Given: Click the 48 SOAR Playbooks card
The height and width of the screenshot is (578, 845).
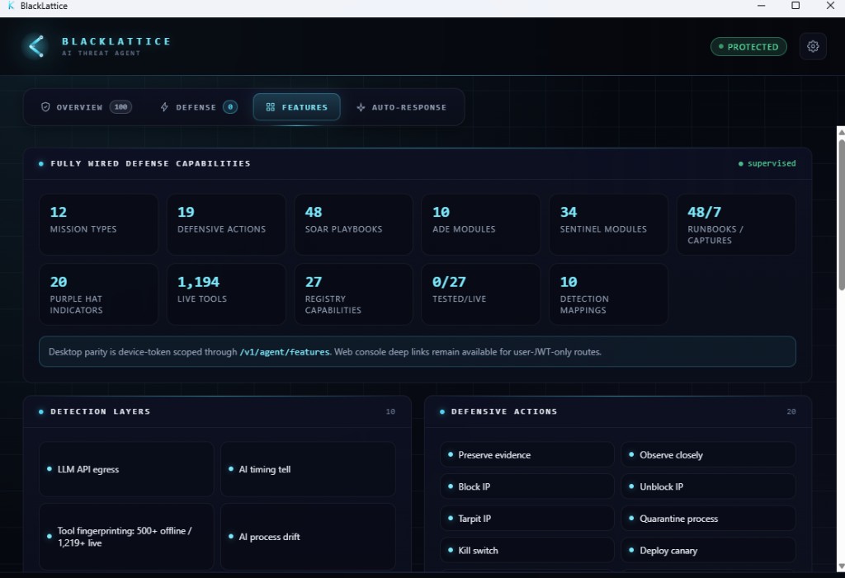Looking at the screenshot, I should pos(353,224).
